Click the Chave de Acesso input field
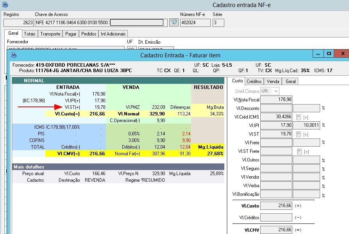Image resolution: width=349 pixels, height=234 pixels. [101, 23]
